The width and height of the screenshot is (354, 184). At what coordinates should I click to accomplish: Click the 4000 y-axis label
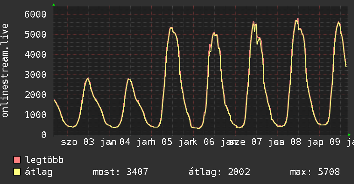(36, 54)
